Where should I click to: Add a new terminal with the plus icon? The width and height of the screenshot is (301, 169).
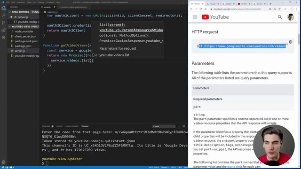click(179, 126)
